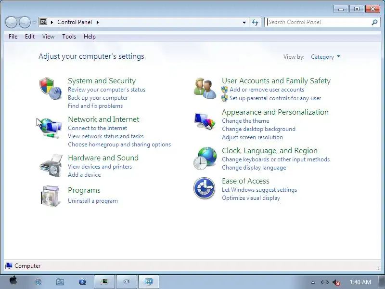Click the refresh arrows button beside address bar
385x289 pixels.
[255, 22]
